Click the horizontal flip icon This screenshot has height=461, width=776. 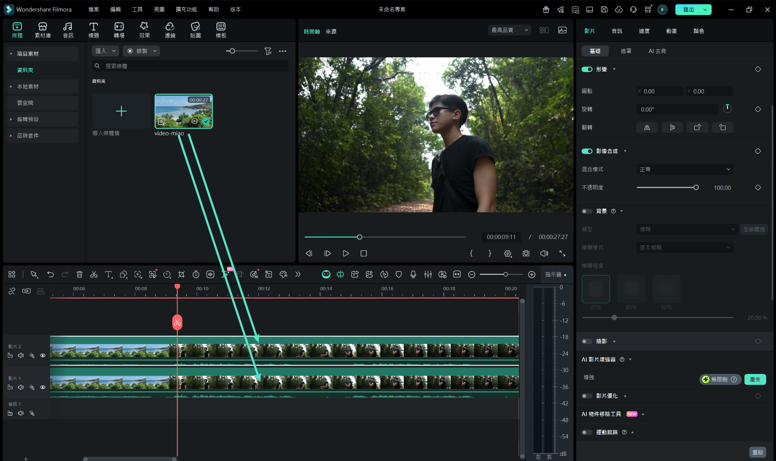[647, 127]
